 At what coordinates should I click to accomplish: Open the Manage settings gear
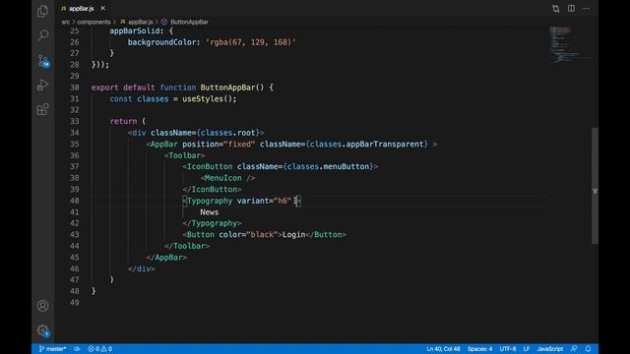coord(43,330)
